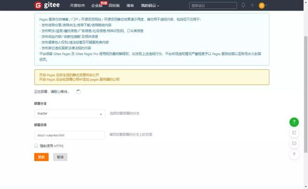Click the loading spinner next to 正在部署
Screen dimensions: 308x189
(x=78, y=92)
